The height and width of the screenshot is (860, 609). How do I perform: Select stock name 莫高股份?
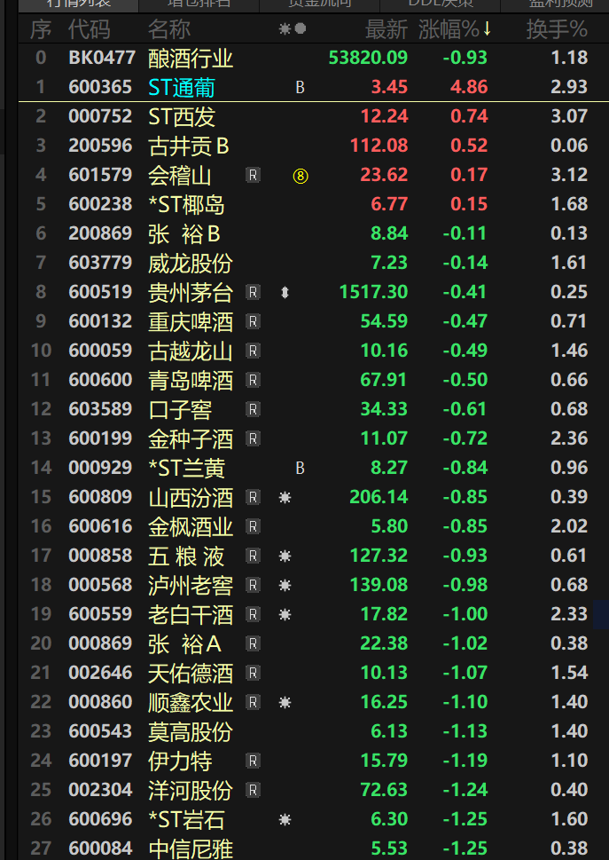click(x=191, y=731)
